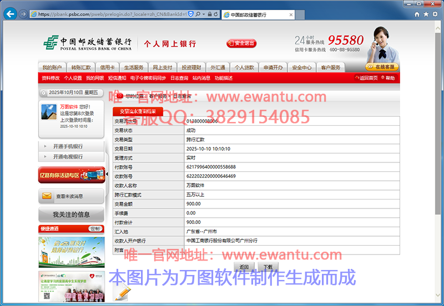
Task: Go back with the browser back arrow
Action: (10, 14)
